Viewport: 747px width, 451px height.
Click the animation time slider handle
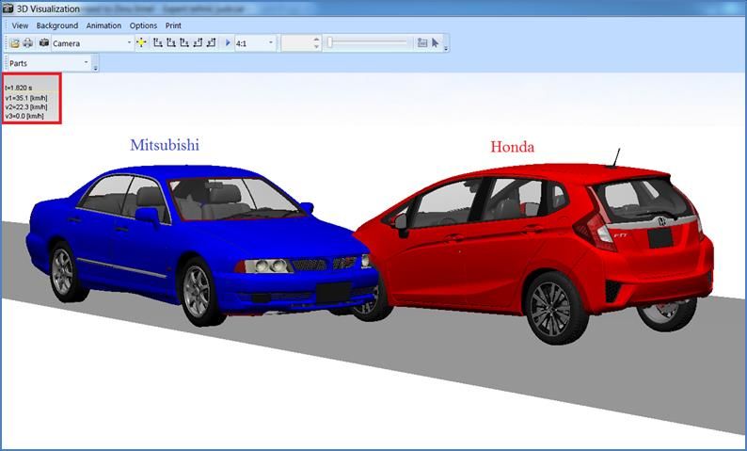(329, 43)
